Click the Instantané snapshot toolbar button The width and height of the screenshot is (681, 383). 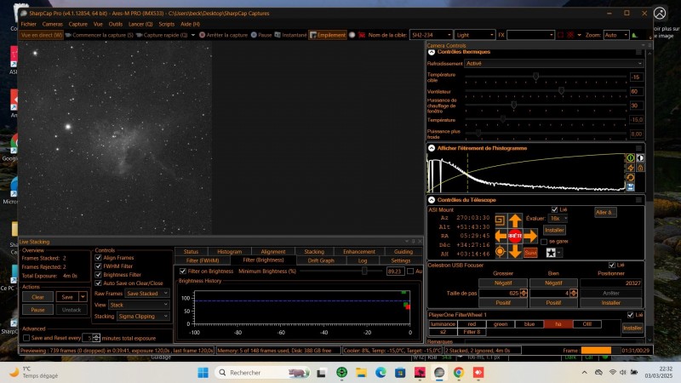(x=291, y=35)
